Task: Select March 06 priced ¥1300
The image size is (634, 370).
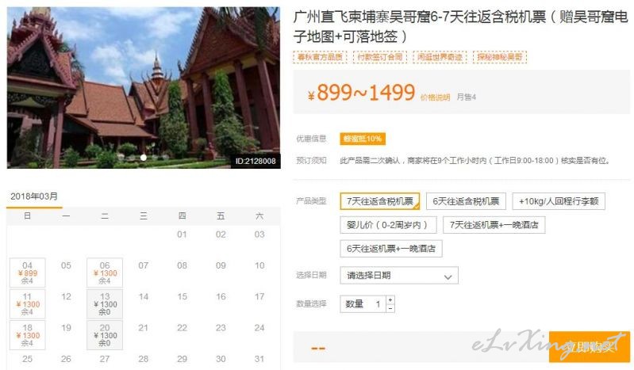Action: 105,273
